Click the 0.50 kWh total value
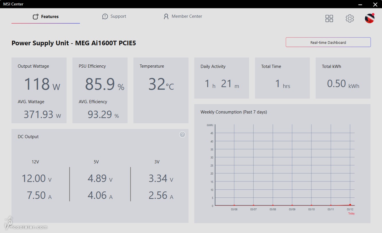Image resolution: width=382 pixels, height=233 pixels. pos(343,84)
